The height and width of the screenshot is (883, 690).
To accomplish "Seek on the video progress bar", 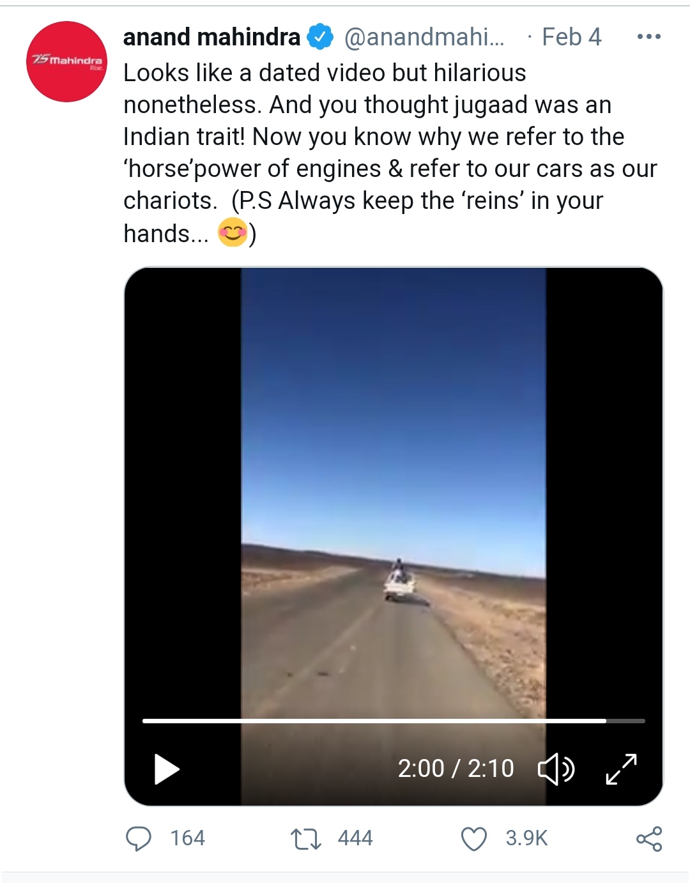I will pos(394,721).
